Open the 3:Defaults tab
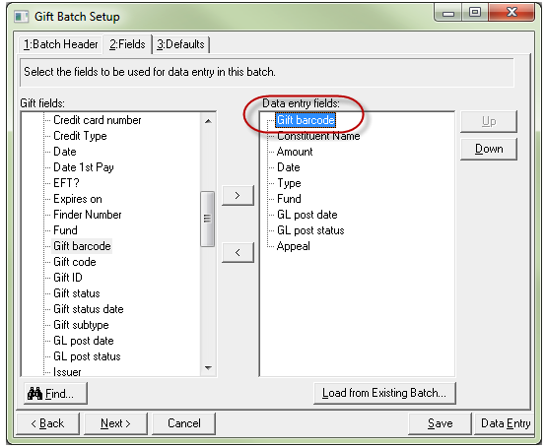The height and width of the screenshot is (448, 546). pyautogui.click(x=180, y=44)
